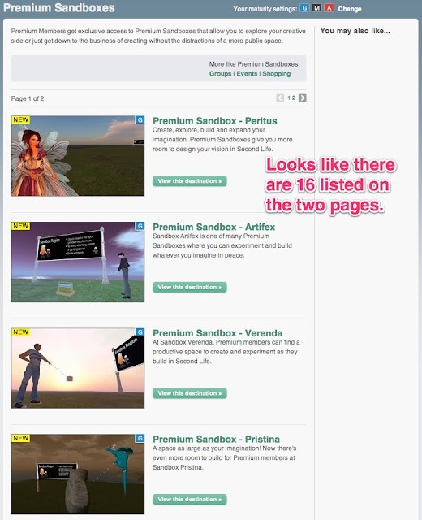Open the Groups category link
Image resolution: width=422 pixels, height=520 pixels.
[x=220, y=74]
